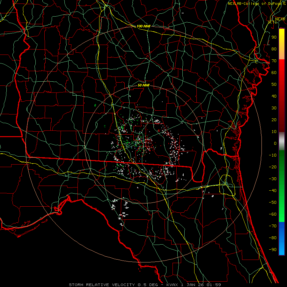287x287 pixels.
Task: Click the -70 value on the velocity scale
Action: pyautogui.click(x=273, y=226)
